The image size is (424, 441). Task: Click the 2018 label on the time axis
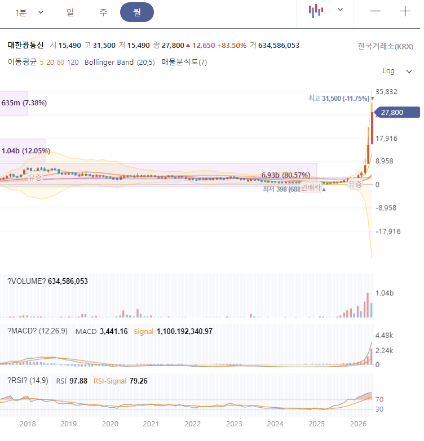28,424
